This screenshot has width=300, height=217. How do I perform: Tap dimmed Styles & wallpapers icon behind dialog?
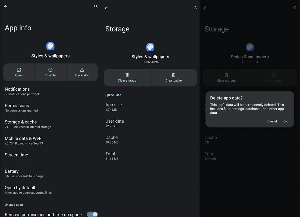point(250,47)
